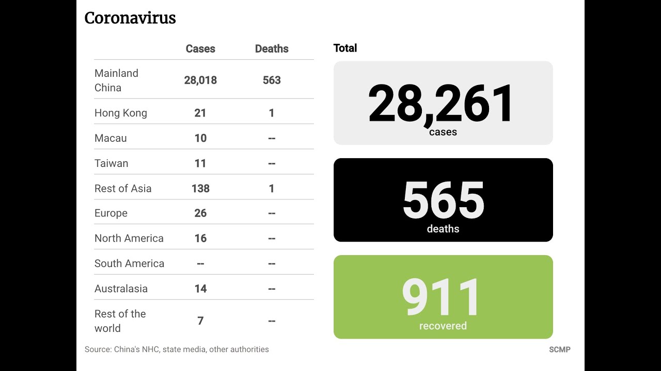Click the source attribution text
661x371 pixels.
click(177, 349)
